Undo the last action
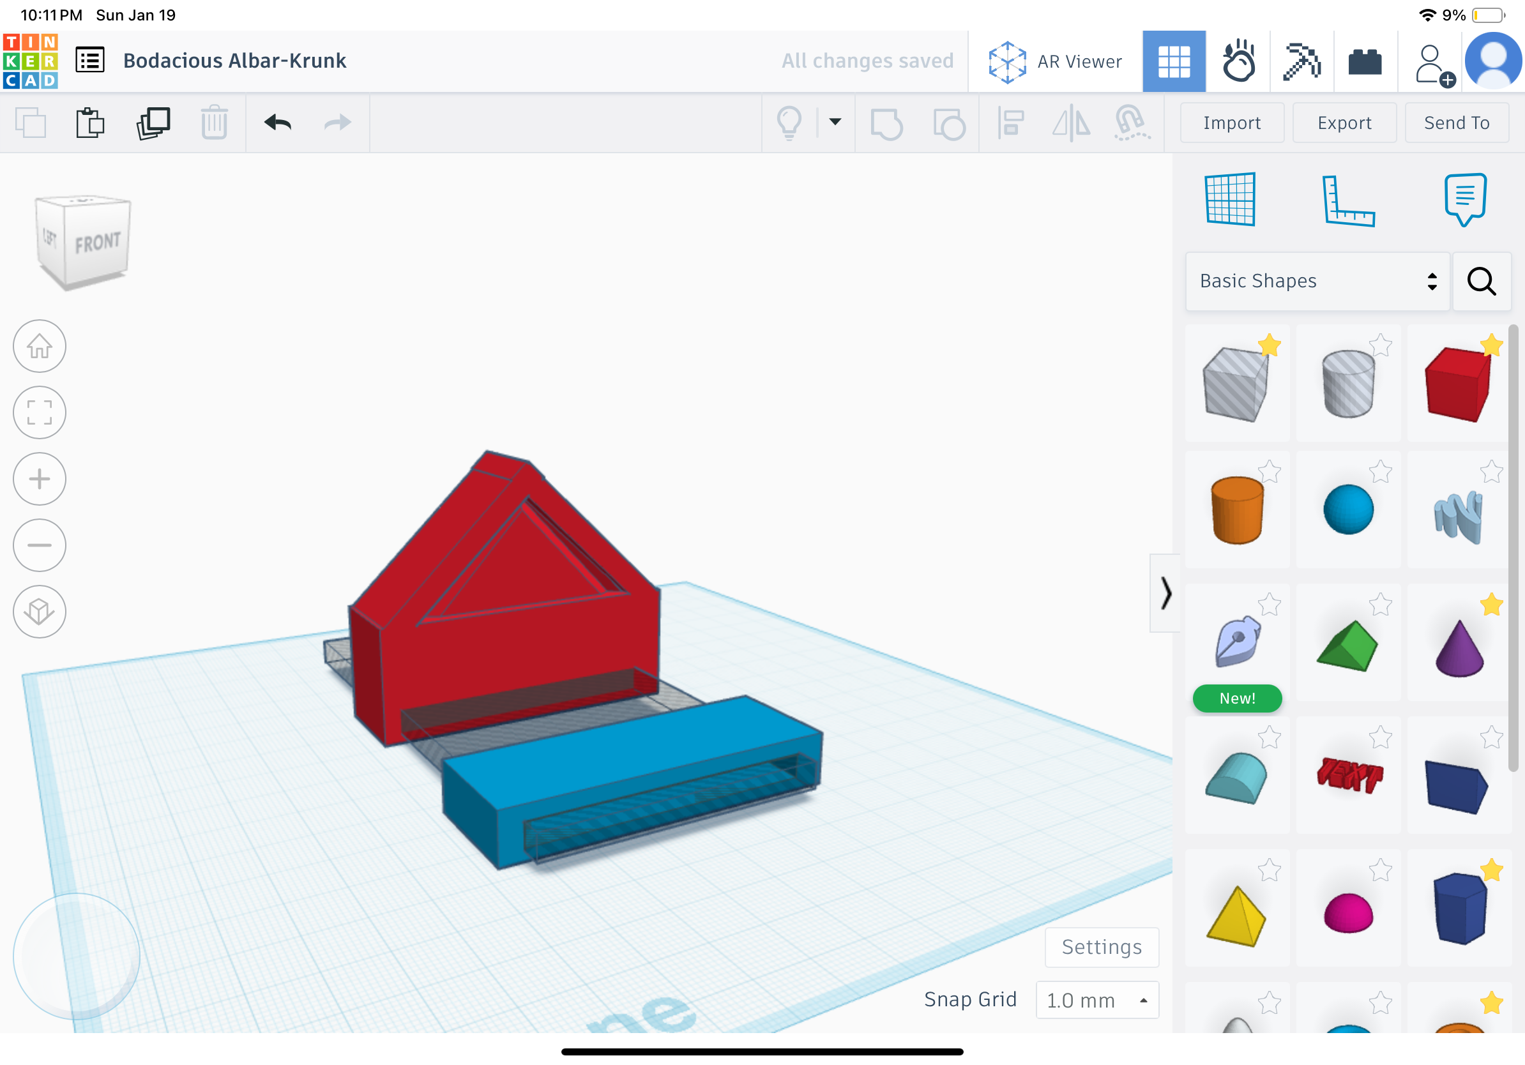1525x1065 pixels. coord(278,123)
